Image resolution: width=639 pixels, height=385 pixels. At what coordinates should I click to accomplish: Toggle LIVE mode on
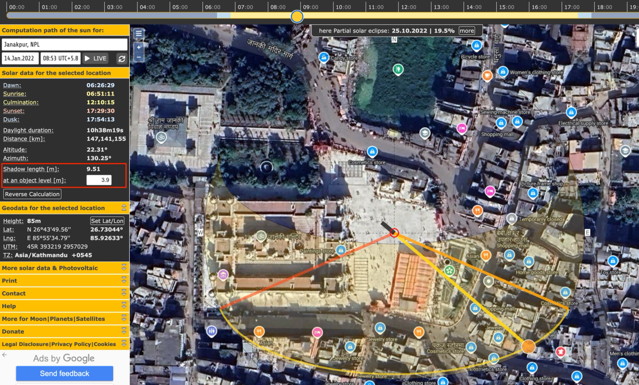coord(96,59)
